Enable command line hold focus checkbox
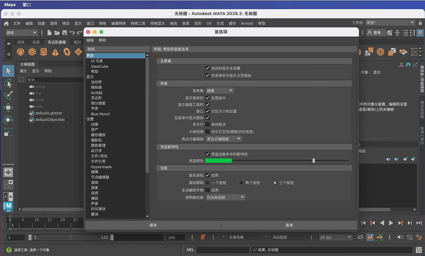This screenshot has width=425, height=256. click(x=208, y=124)
